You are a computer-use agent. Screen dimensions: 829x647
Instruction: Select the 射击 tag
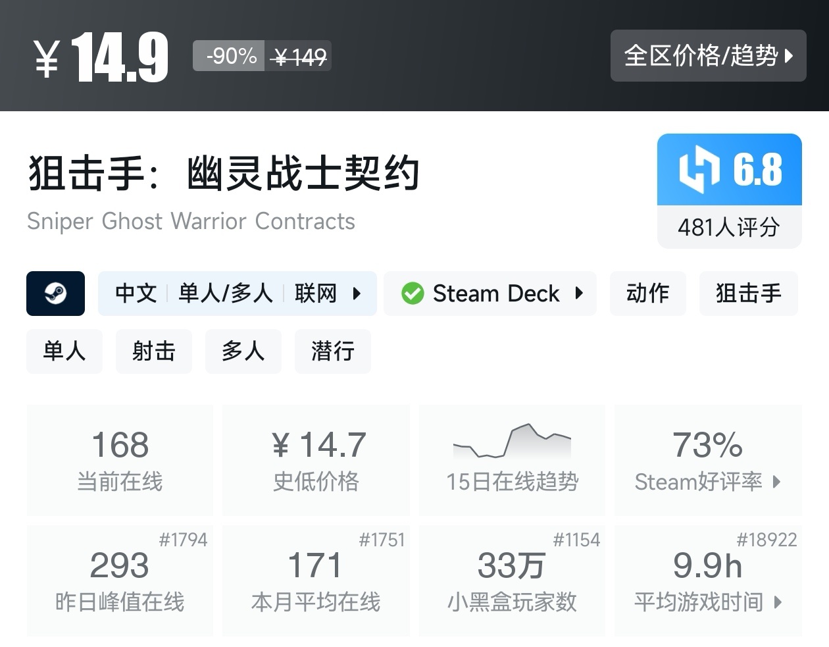point(154,351)
